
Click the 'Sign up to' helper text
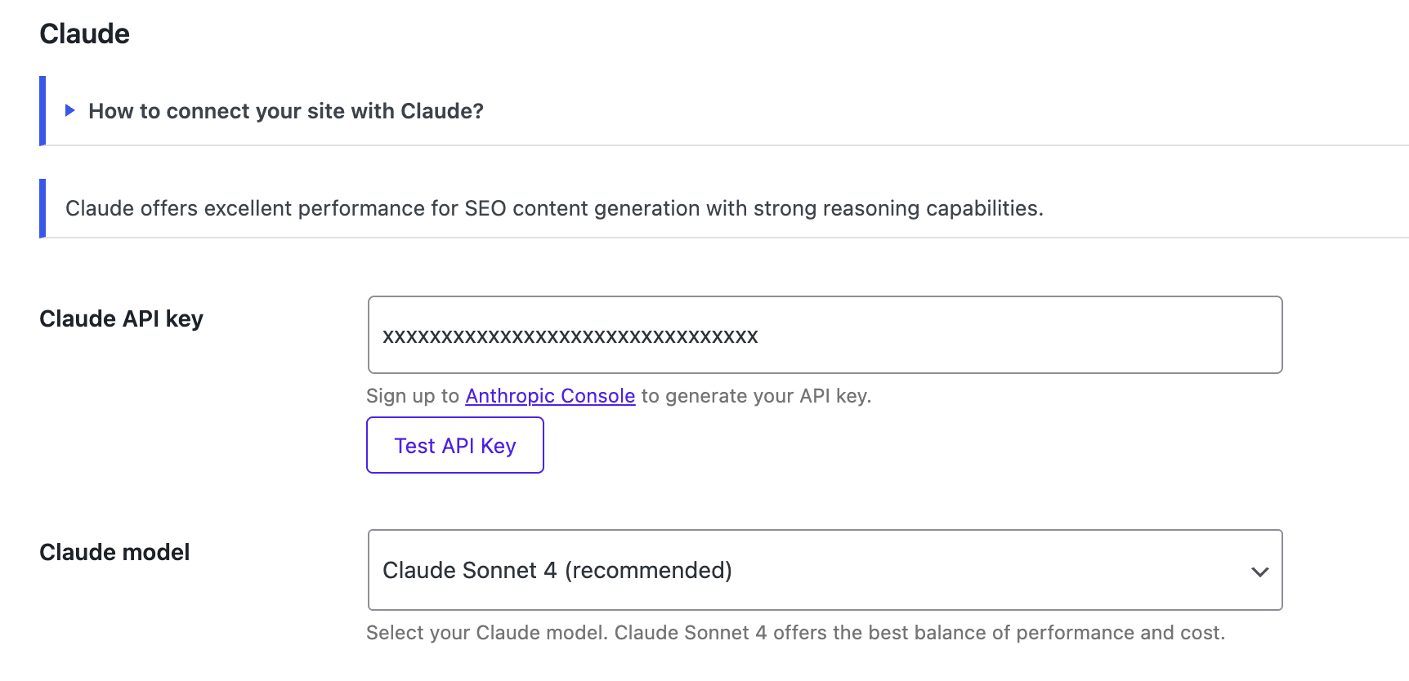pyautogui.click(x=412, y=396)
